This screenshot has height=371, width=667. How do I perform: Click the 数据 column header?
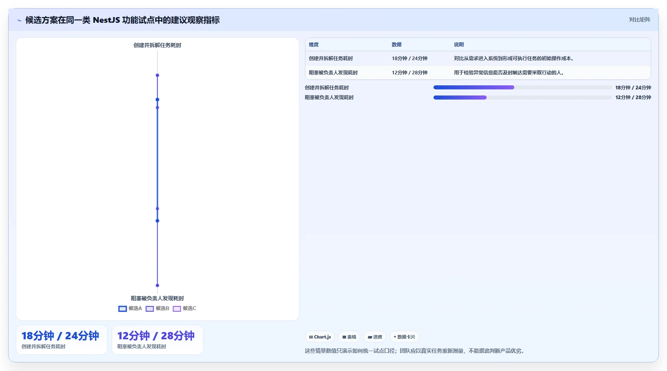(396, 45)
